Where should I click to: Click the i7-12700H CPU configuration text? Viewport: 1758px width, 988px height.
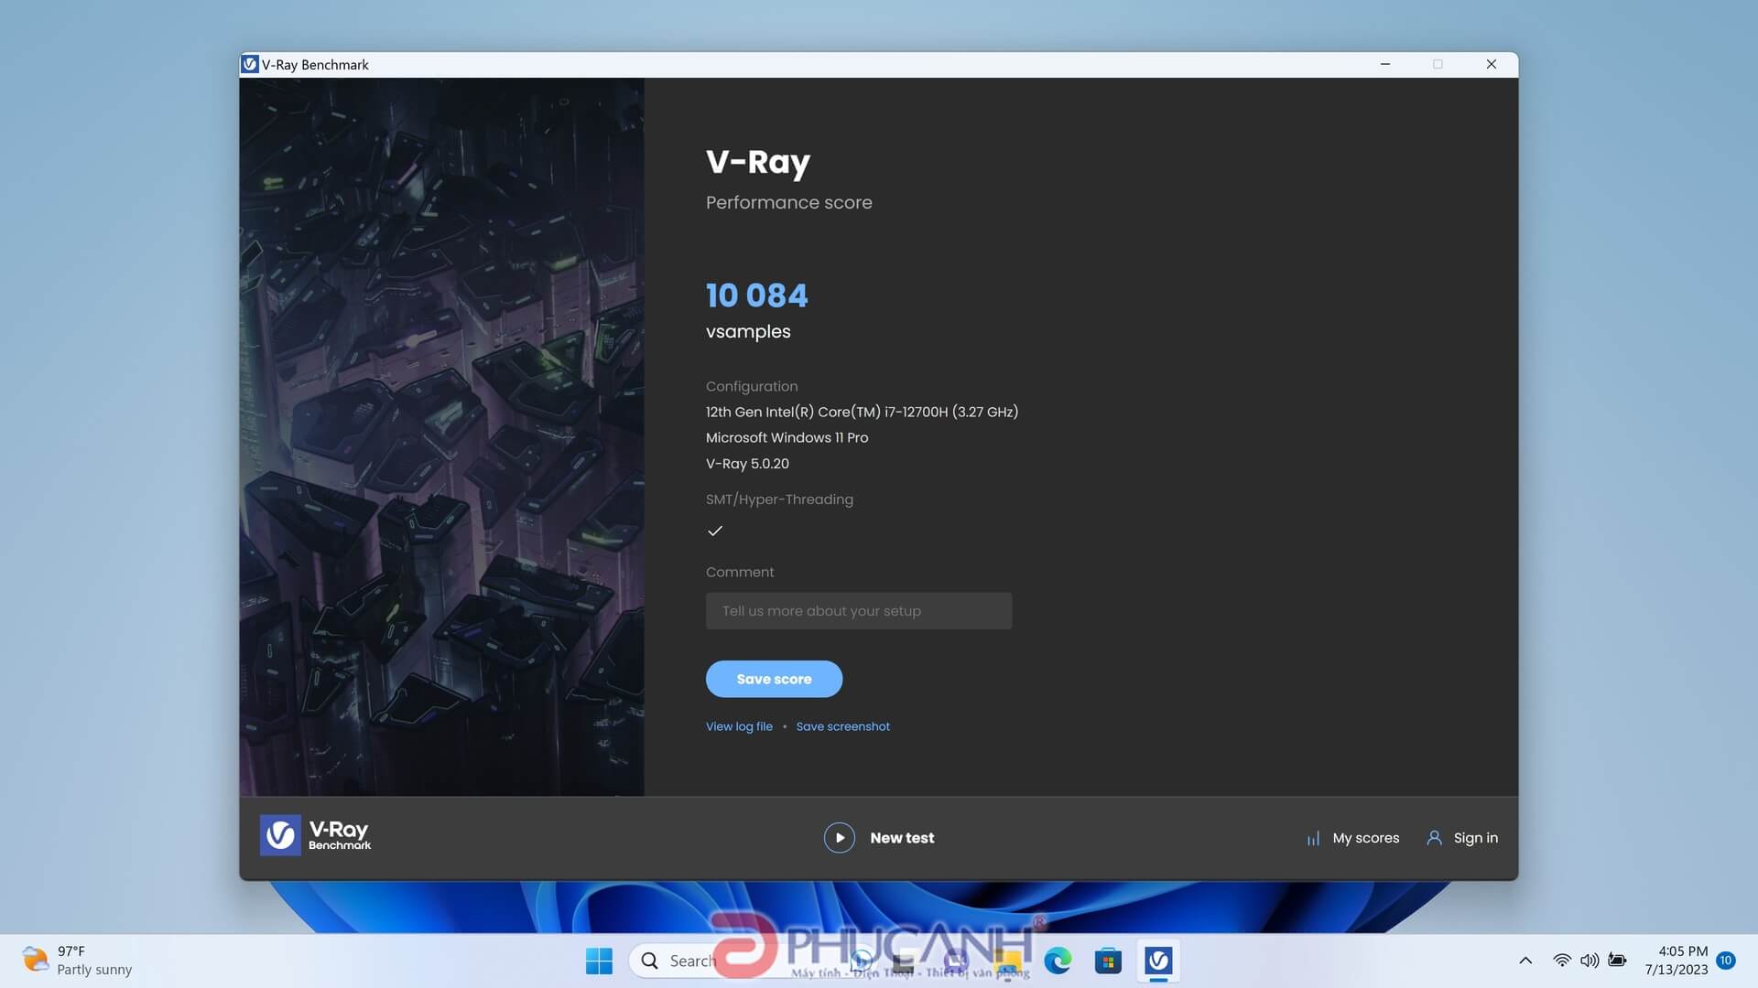(x=862, y=412)
